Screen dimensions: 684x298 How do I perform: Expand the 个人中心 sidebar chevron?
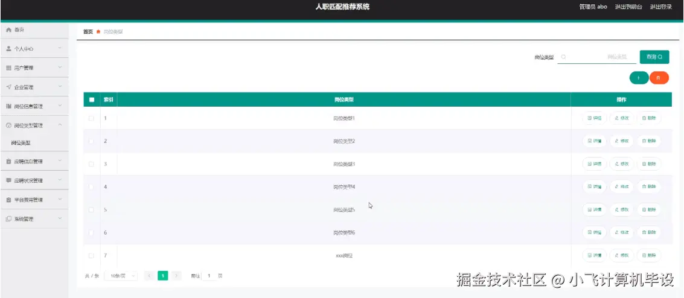[60, 48]
